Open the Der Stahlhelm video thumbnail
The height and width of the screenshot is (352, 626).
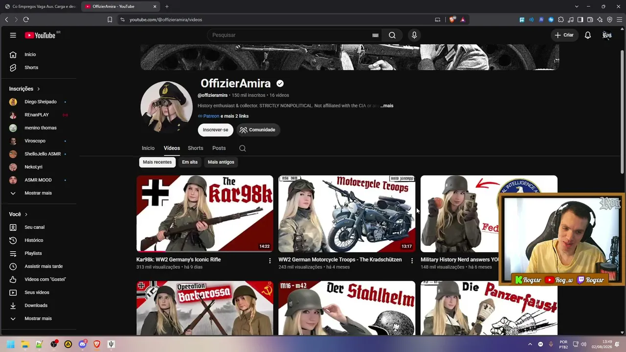[x=347, y=308]
